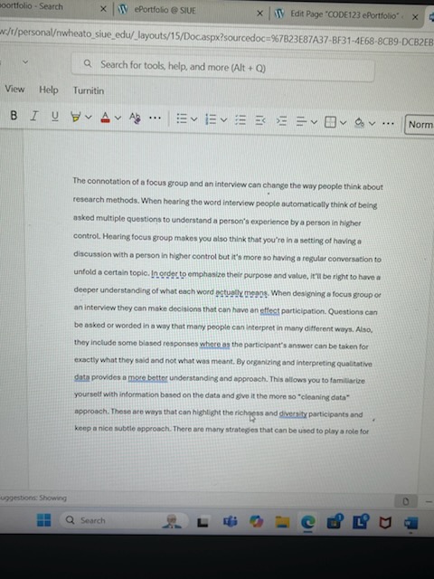This screenshot has width=434, height=579.
Task: Click the magnifier icon in tools search box
Action: (88, 63)
